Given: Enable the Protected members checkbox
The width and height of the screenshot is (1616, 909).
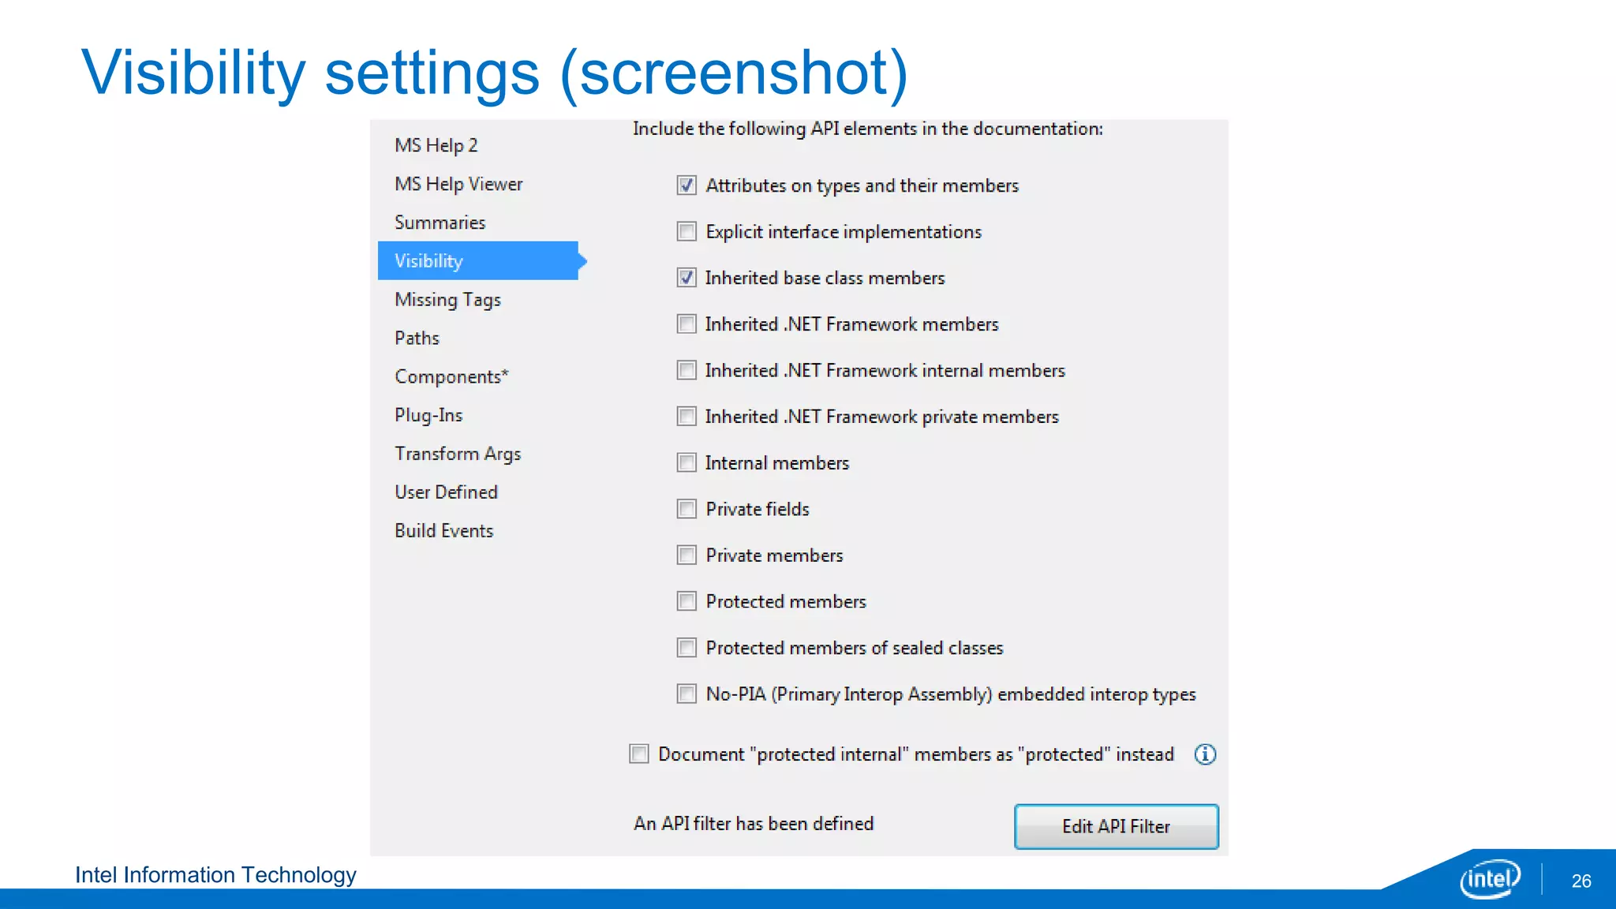Looking at the screenshot, I should click(686, 601).
